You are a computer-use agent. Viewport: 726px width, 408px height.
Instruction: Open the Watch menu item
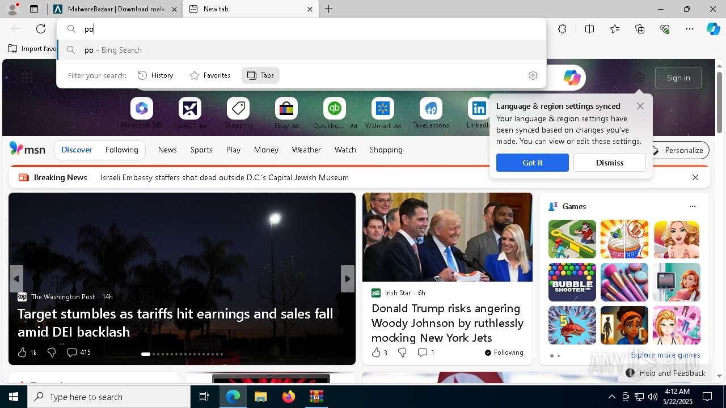(345, 150)
